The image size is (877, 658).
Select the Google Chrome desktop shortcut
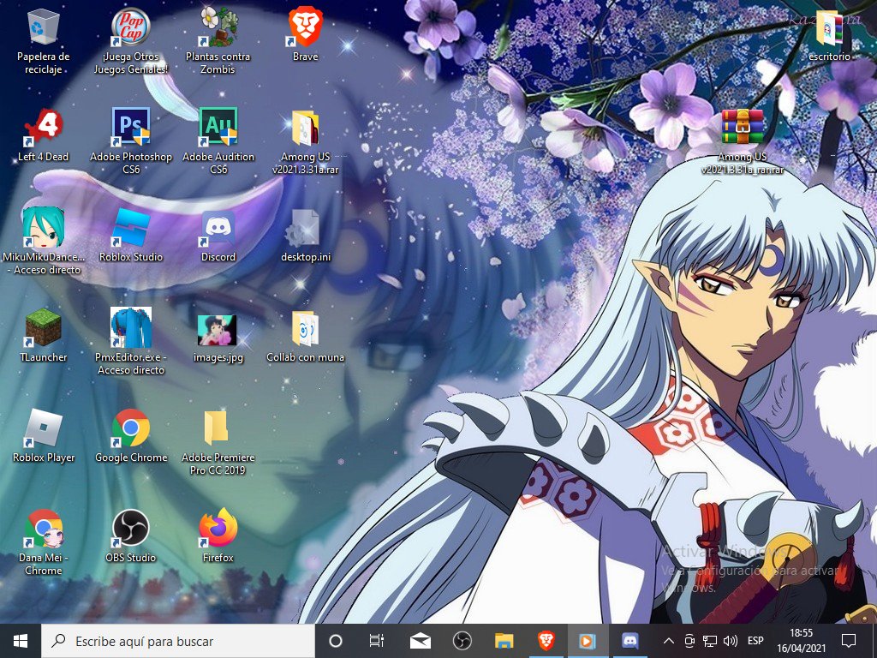(x=131, y=436)
